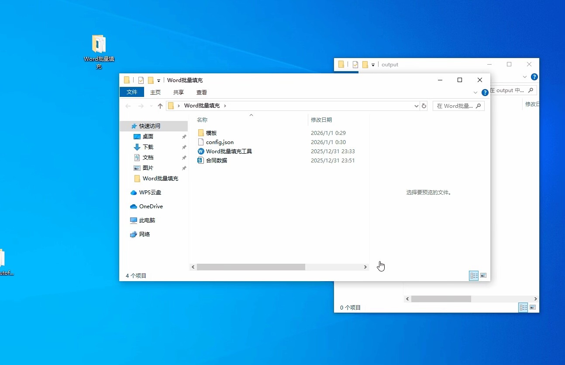The image size is (565, 365).
Task: Open the 文件 menu
Action: tap(132, 92)
